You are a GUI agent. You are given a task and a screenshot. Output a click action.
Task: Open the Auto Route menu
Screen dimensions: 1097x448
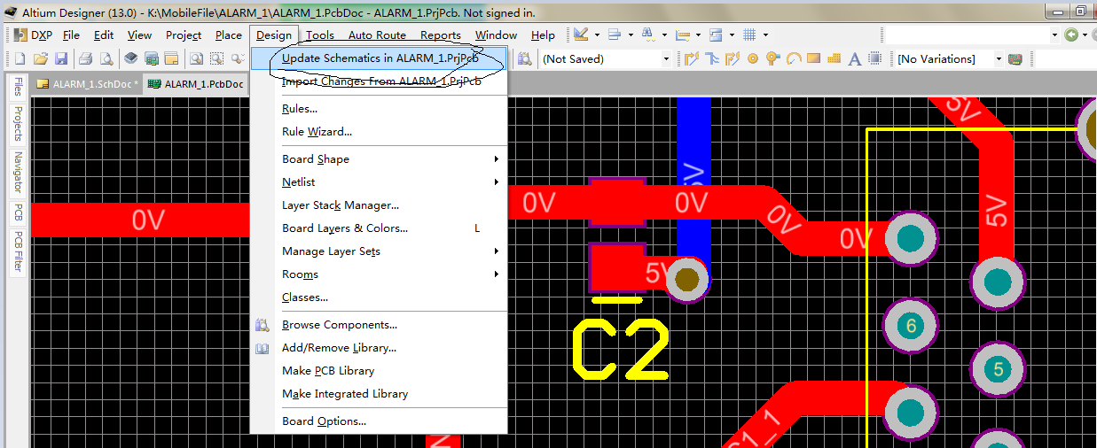coord(377,35)
